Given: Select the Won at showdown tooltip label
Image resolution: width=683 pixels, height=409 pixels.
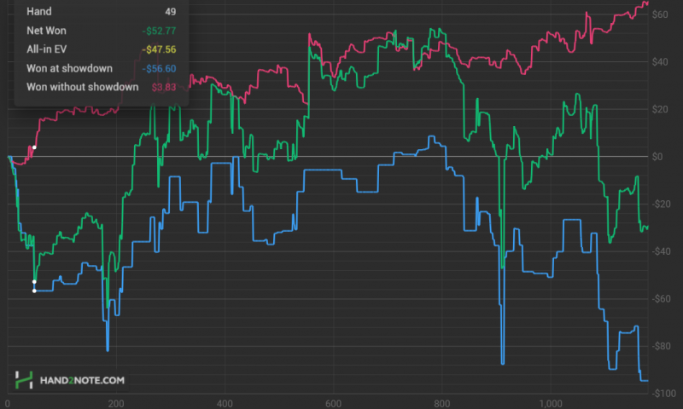Looking at the screenshot, I should click(70, 68).
